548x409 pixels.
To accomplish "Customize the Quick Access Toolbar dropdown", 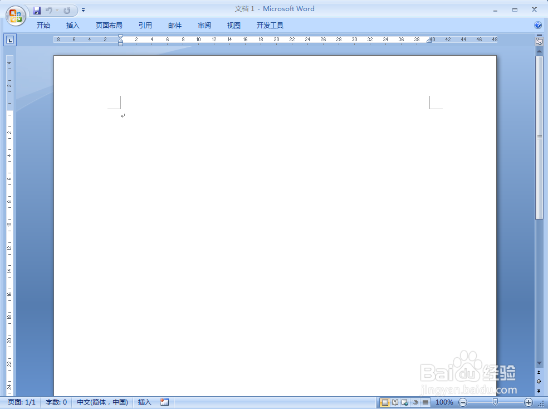I will [83, 11].
